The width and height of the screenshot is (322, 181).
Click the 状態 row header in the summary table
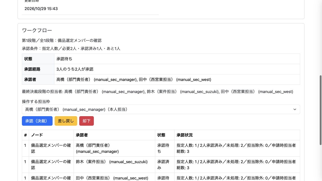[x=38, y=59]
